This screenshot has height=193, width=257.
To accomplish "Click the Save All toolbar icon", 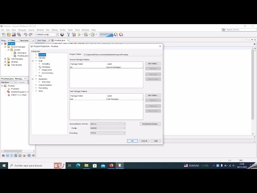I will tap(19, 35).
